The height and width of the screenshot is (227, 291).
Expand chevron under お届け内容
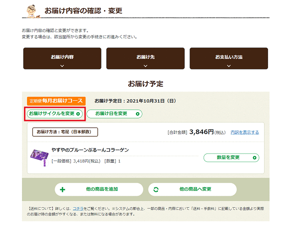point(62,66)
